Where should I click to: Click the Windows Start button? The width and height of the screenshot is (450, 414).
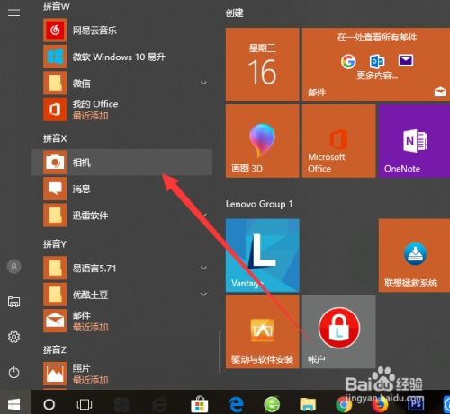coord(14,404)
